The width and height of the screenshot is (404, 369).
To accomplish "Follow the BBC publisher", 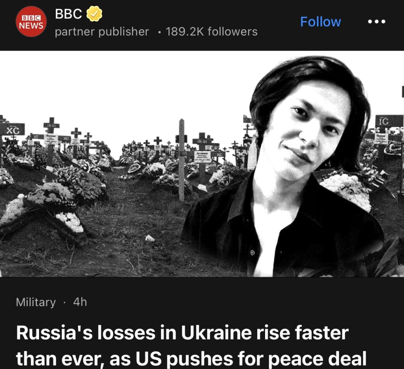I will 320,22.
